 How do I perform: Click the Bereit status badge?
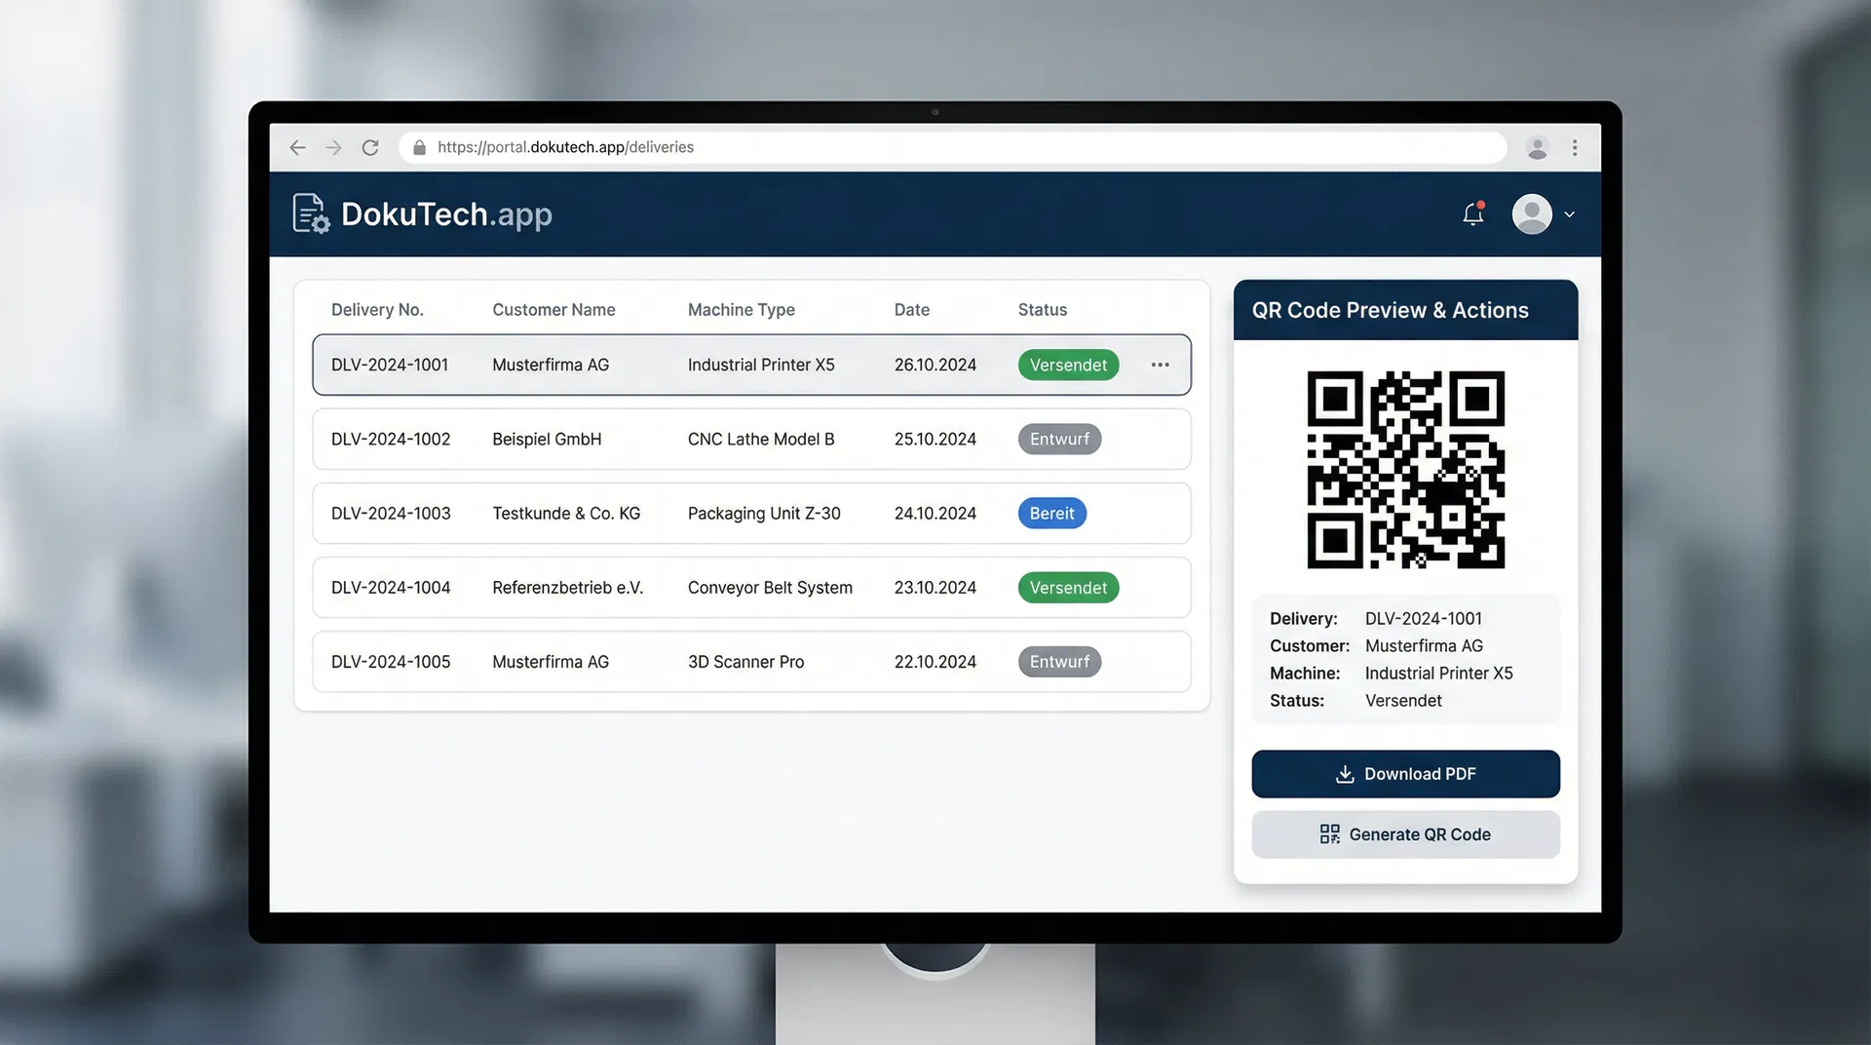tap(1051, 514)
